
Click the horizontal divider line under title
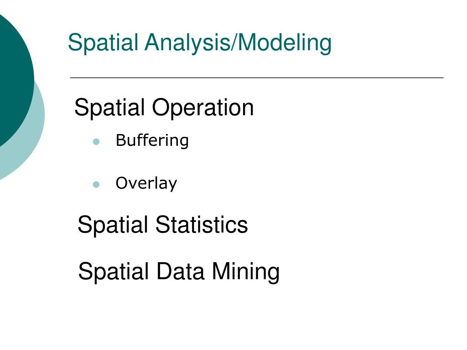click(256, 78)
